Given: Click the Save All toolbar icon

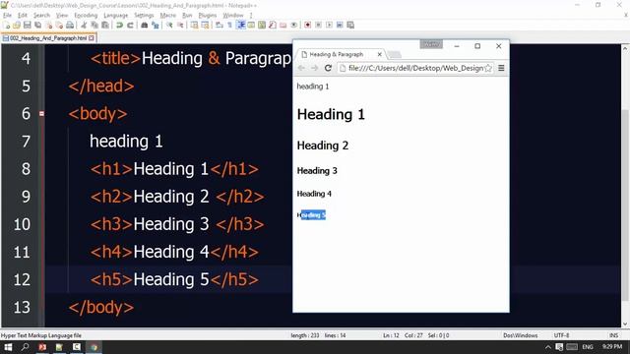Looking at the screenshot, I should pyautogui.click(x=37, y=25).
